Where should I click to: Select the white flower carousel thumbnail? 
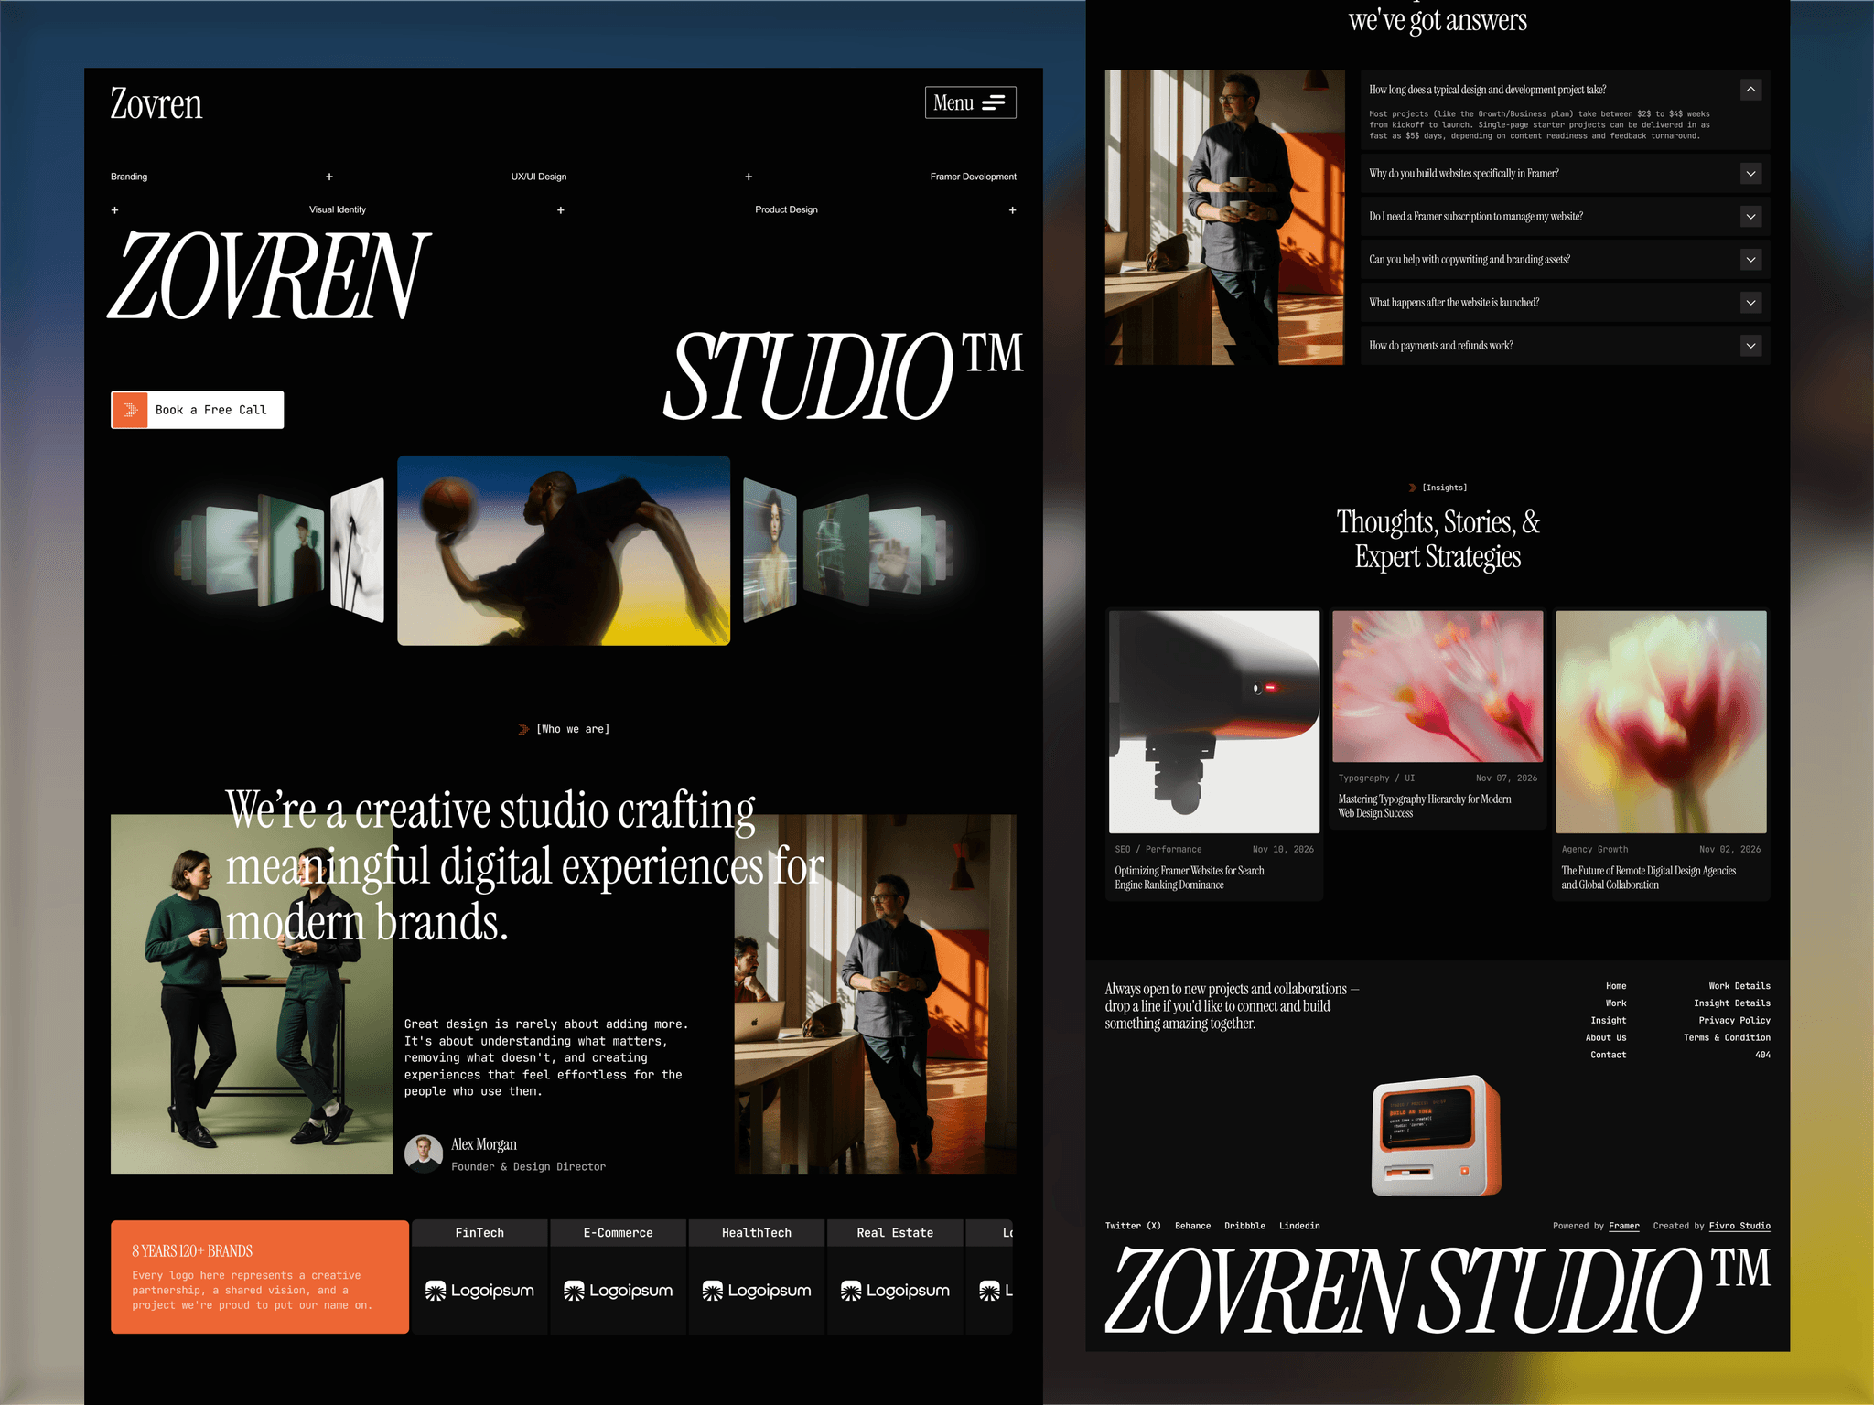click(358, 550)
